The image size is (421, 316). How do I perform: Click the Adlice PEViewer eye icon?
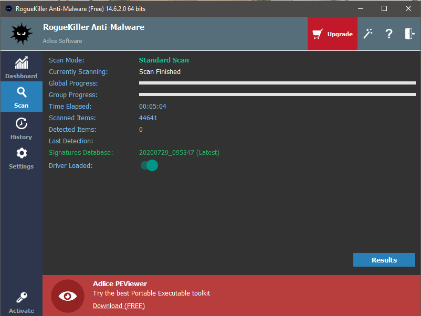click(x=68, y=296)
